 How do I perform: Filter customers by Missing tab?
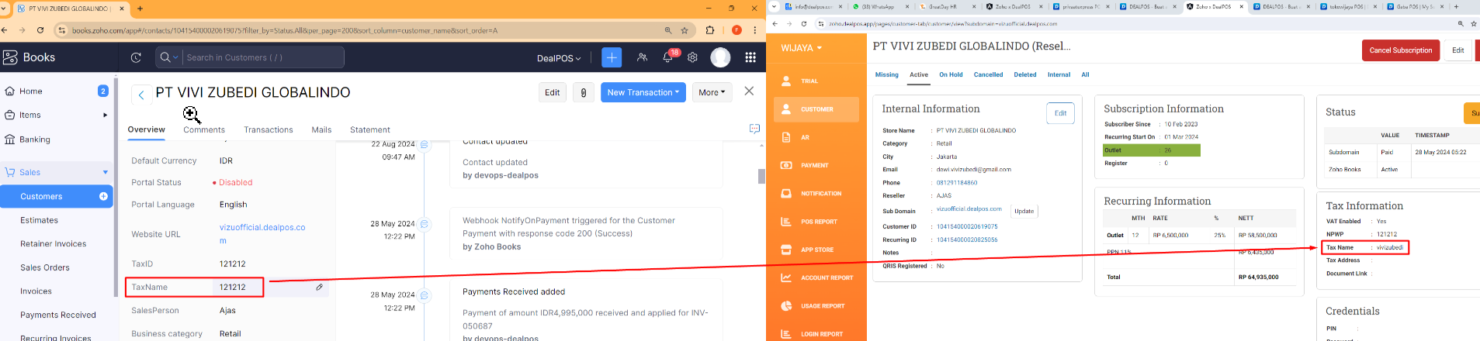click(886, 74)
